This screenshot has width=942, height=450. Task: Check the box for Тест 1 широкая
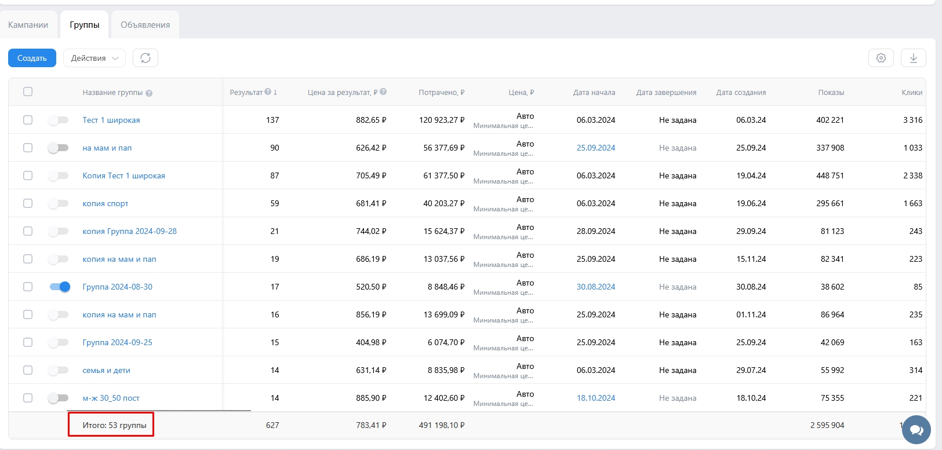point(28,120)
